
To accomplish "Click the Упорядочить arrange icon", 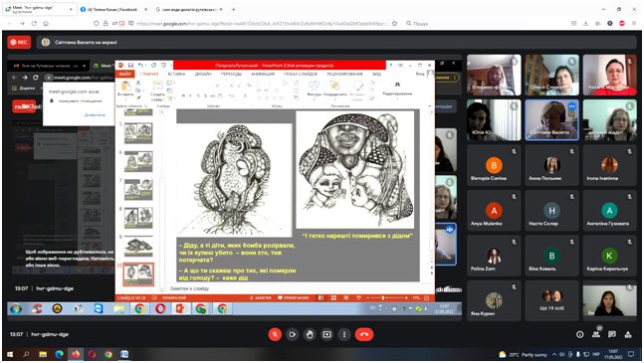I will 335,86.
